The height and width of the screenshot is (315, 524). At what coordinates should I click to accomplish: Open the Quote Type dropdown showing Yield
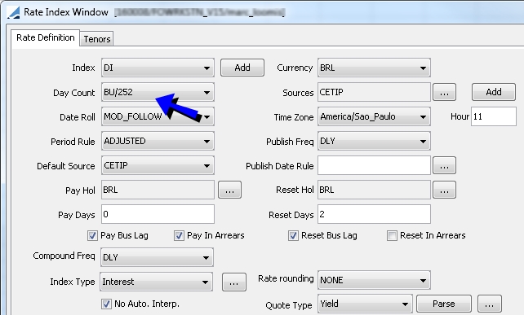point(365,304)
